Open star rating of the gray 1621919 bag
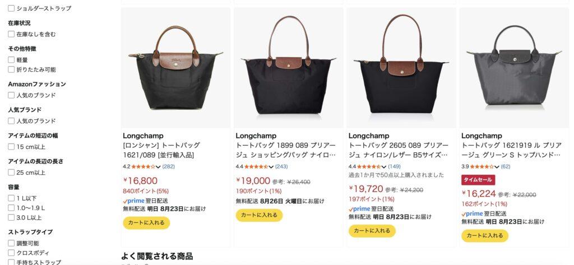Image resolution: width=574 pixels, height=265 pixels. (x=482, y=166)
